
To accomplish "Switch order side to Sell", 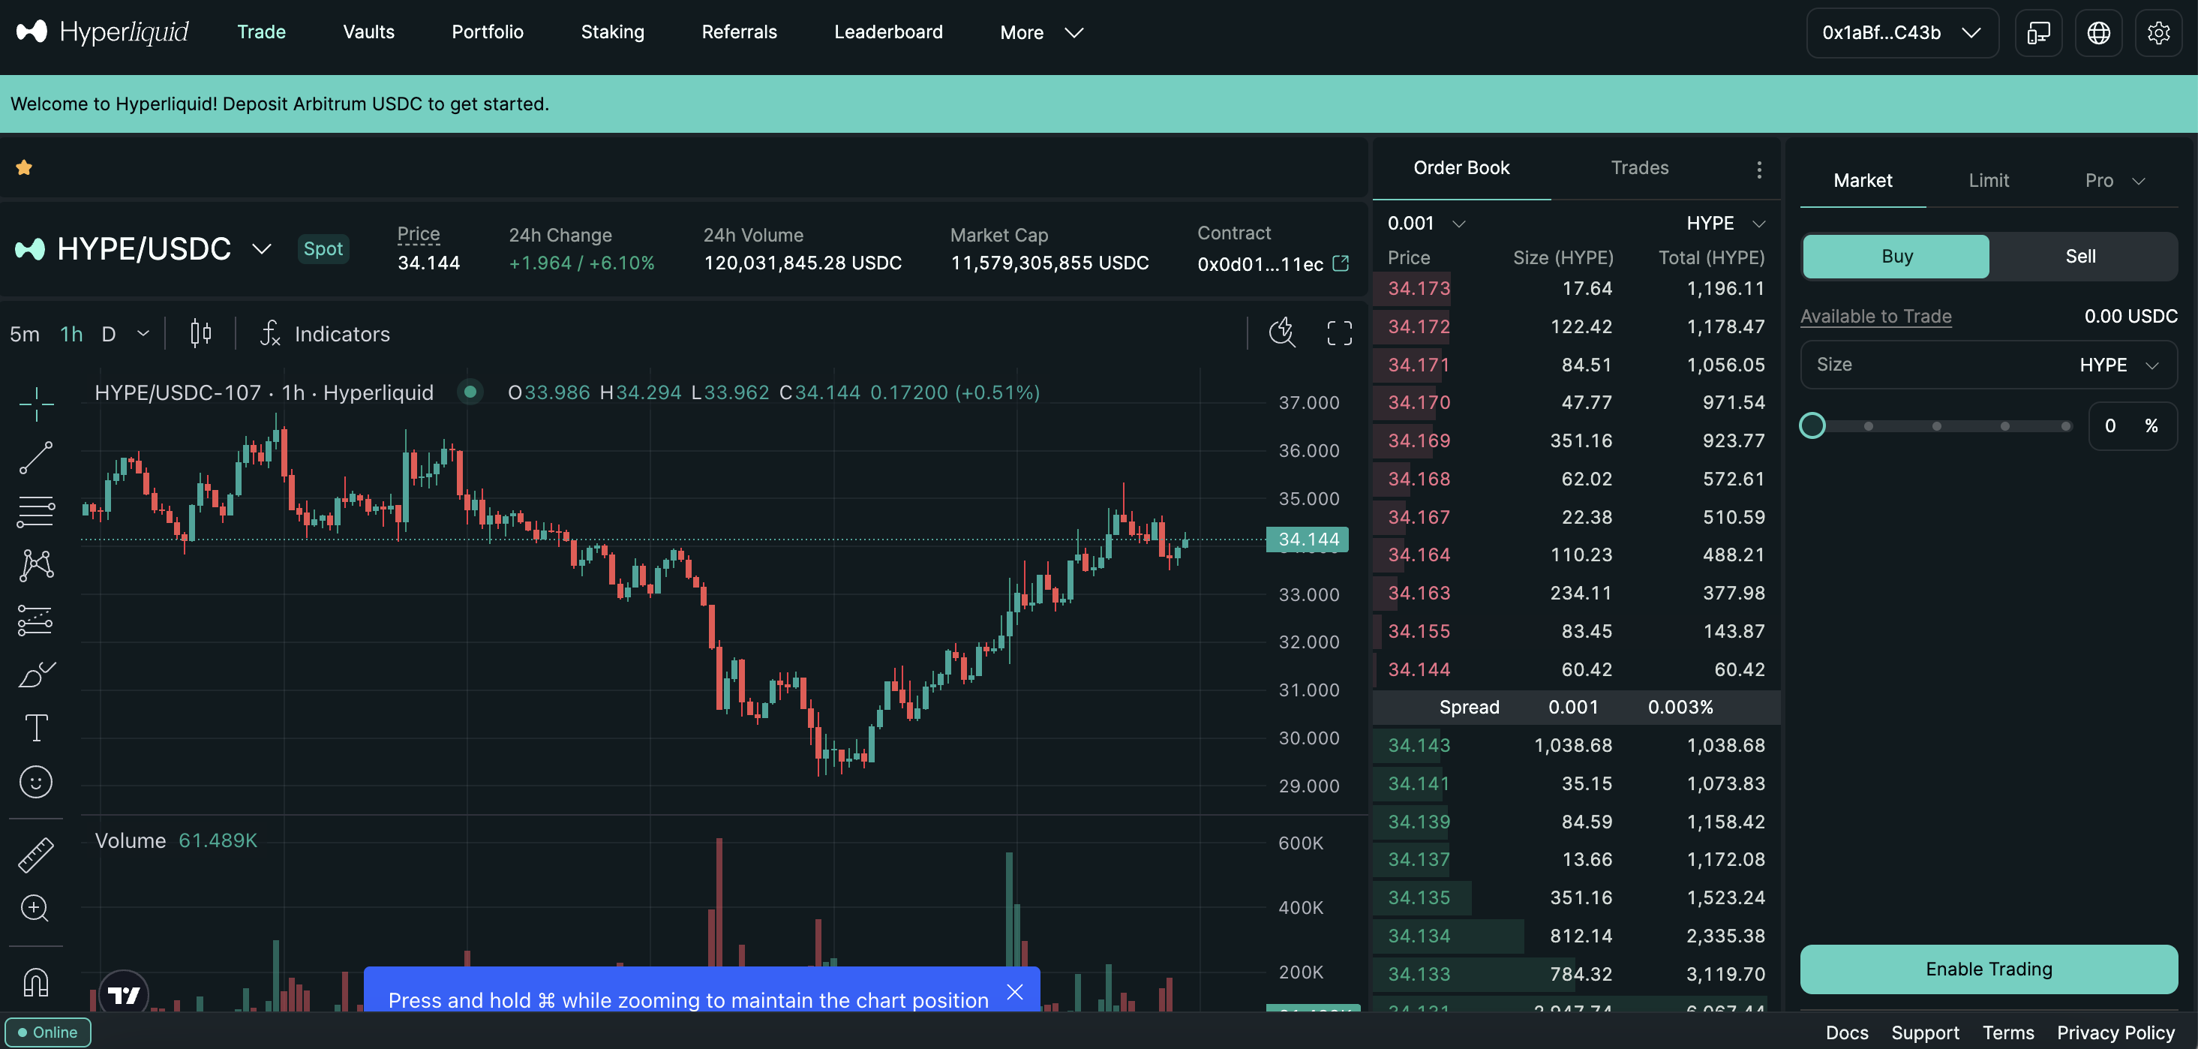I will coord(2079,256).
